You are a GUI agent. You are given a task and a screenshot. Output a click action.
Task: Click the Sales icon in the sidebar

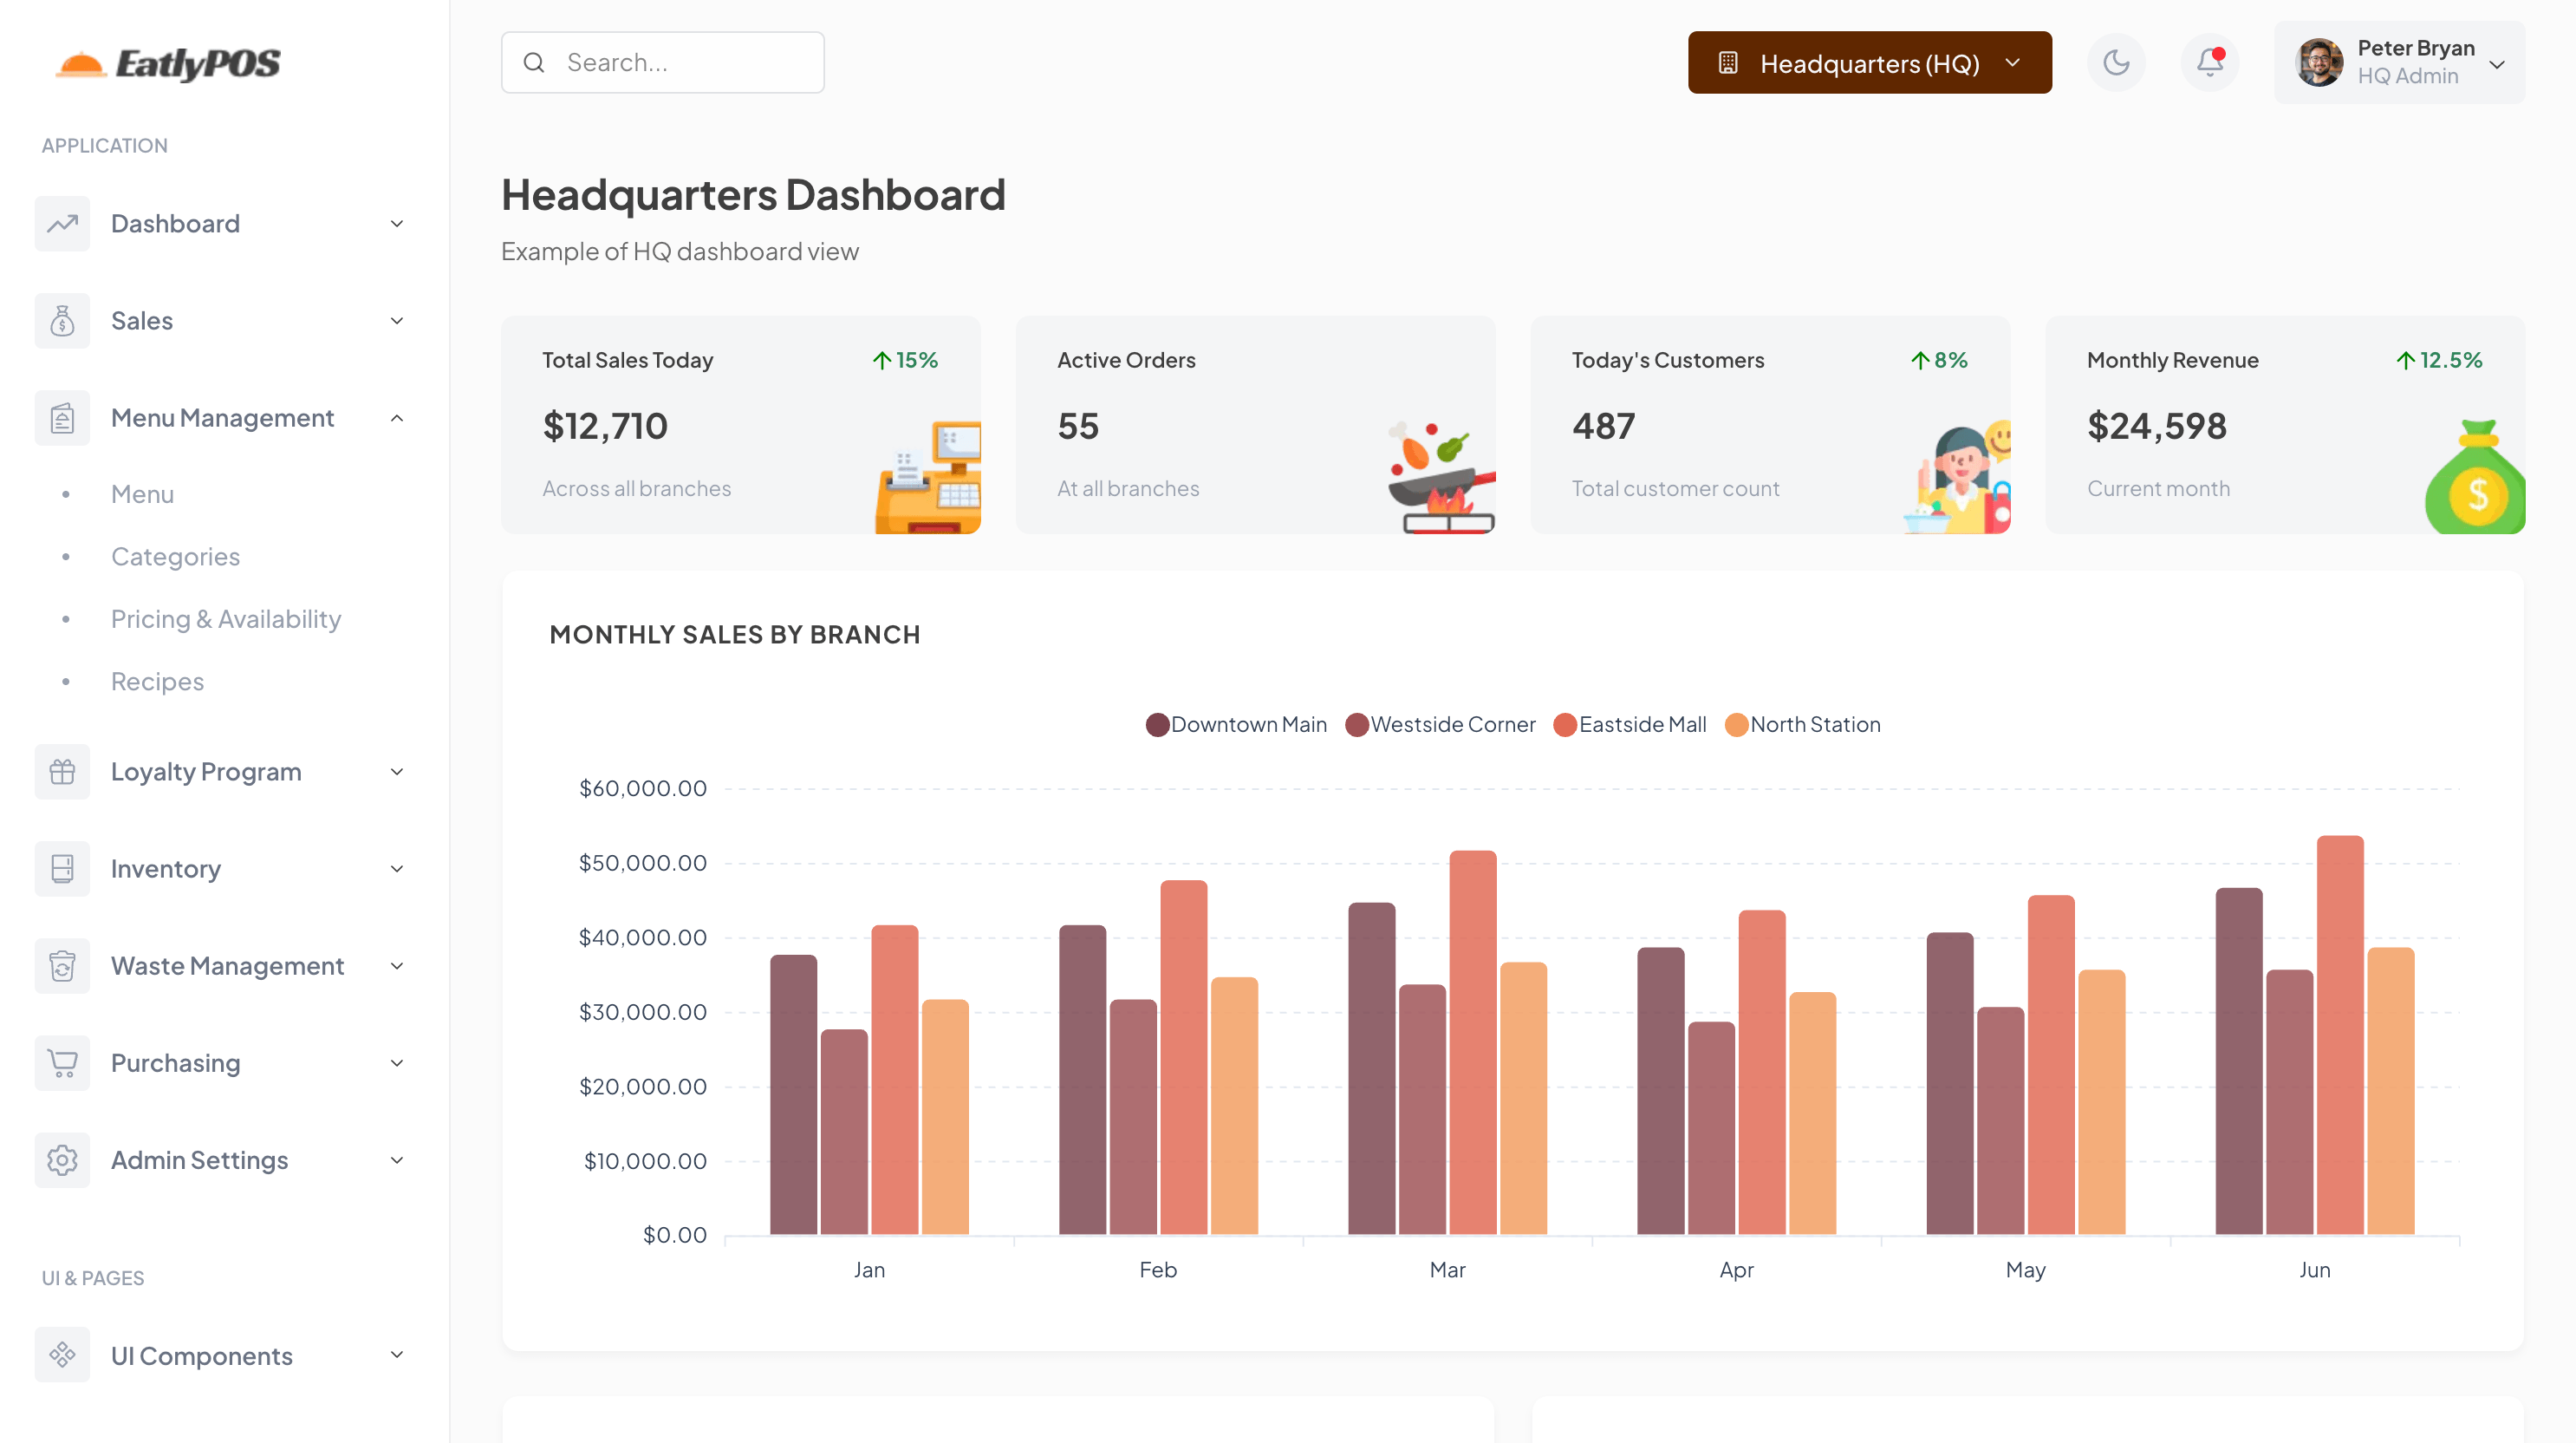[62, 320]
